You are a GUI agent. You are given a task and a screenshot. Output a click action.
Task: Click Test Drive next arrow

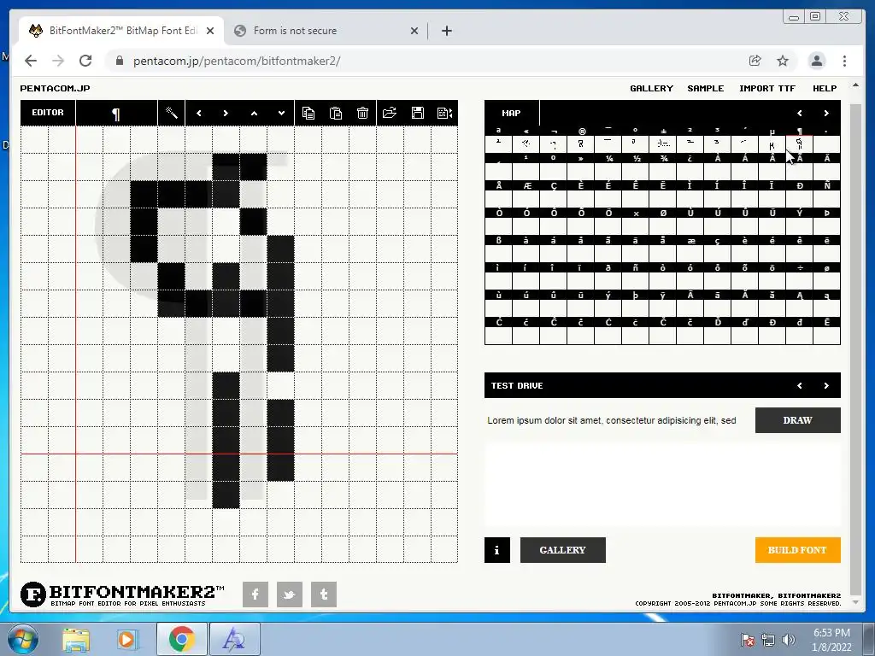(826, 385)
